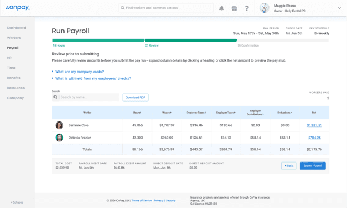Open Dashboard in the sidebar

[x=16, y=28]
